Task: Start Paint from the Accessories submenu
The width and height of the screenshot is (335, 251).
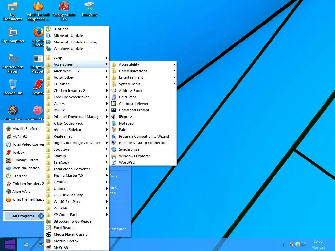Action: (x=143, y=130)
